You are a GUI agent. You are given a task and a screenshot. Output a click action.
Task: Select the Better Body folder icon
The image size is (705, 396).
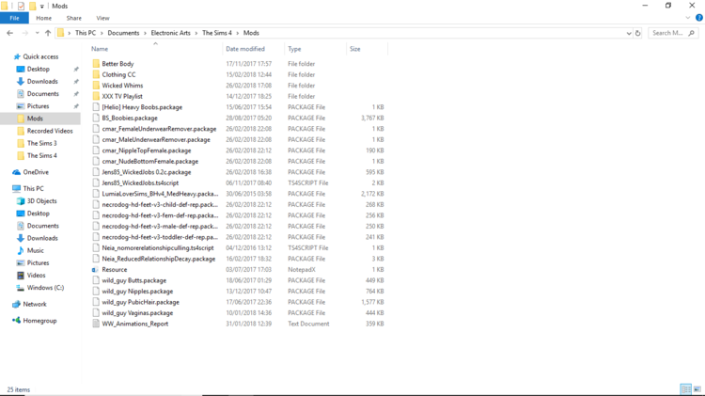96,64
